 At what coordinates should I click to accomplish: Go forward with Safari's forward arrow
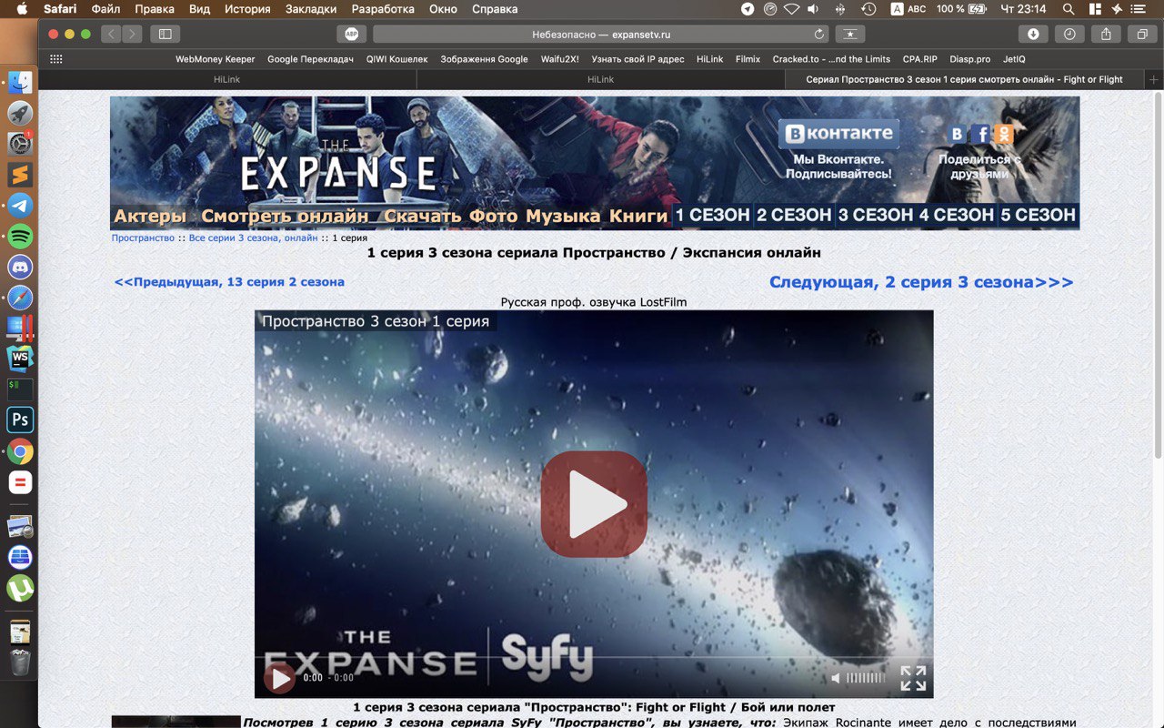pos(132,34)
